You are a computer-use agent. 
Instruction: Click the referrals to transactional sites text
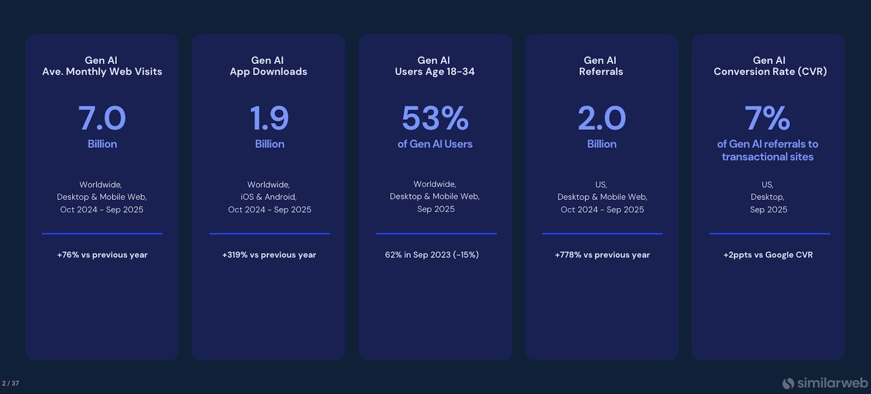768,150
